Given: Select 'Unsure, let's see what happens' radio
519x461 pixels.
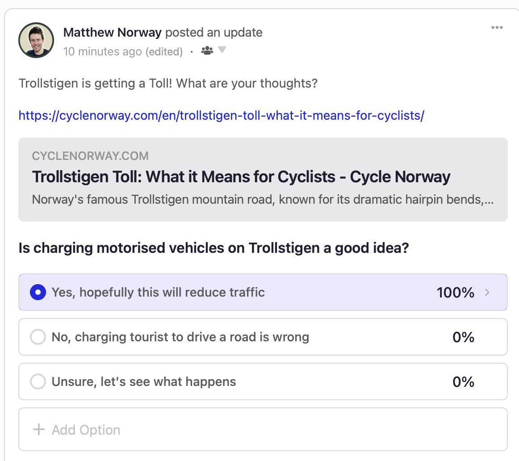Looking at the screenshot, I should click(38, 381).
